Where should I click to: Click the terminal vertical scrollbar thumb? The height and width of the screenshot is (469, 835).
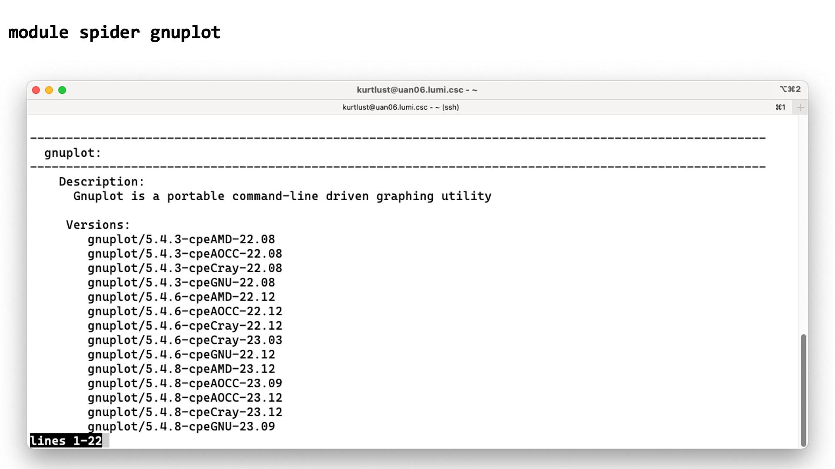pos(803,390)
